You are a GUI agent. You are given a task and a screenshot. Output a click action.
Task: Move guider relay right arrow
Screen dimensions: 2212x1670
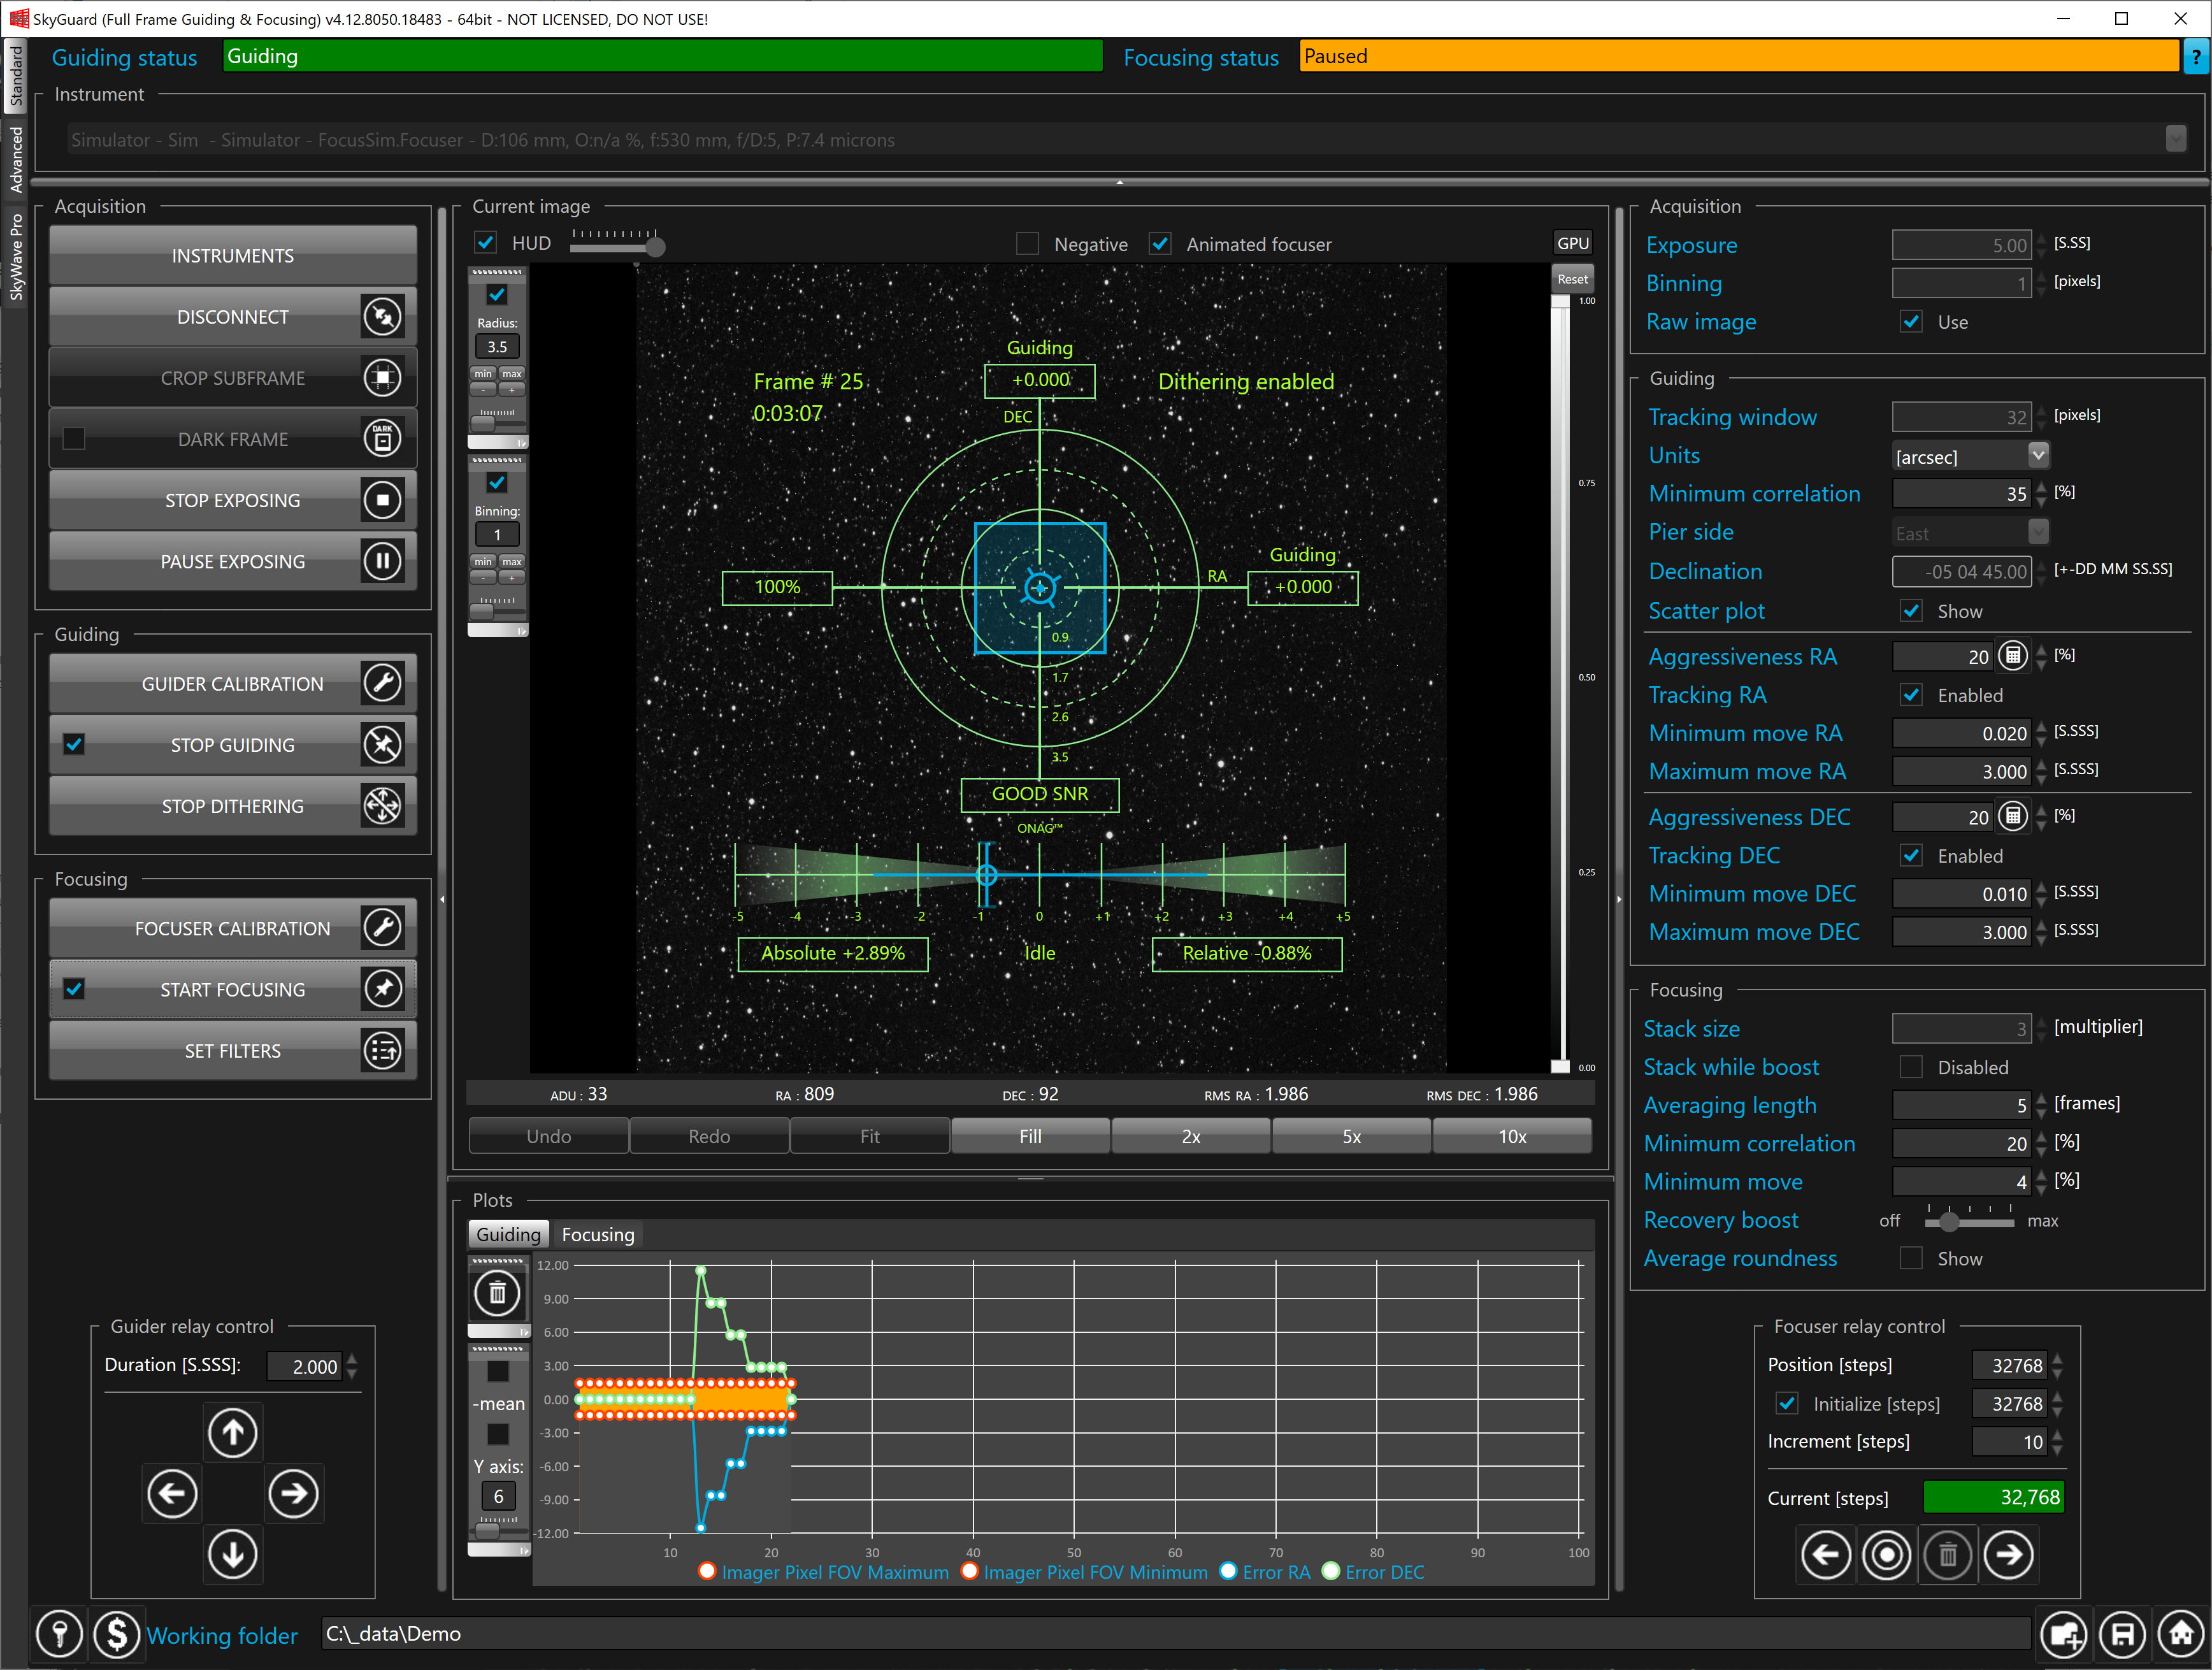pos(294,1494)
